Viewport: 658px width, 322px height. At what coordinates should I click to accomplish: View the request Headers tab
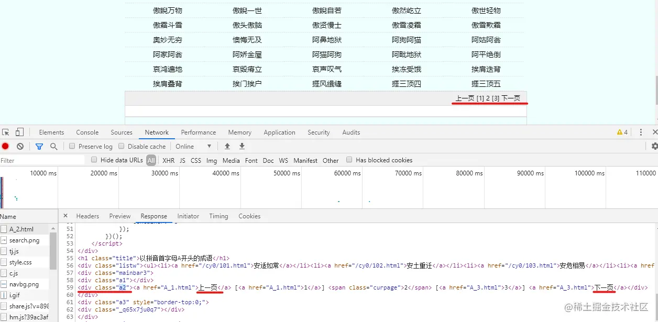pos(87,216)
